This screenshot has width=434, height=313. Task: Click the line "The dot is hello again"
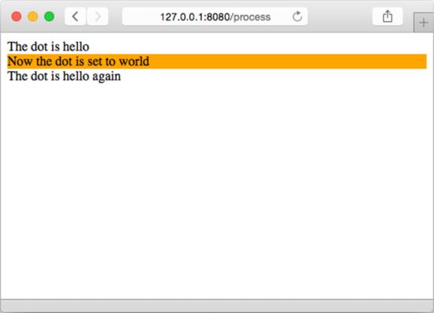tap(64, 76)
